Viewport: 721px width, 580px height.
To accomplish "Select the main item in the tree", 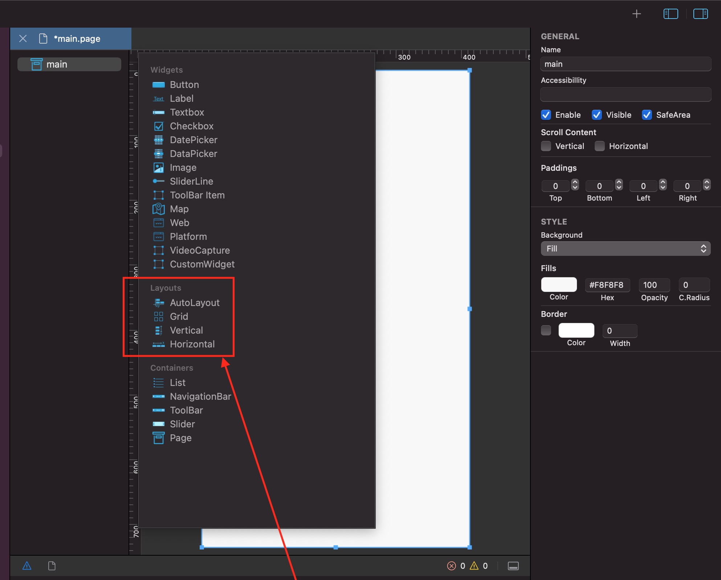I will pyautogui.click(x=69, y=64).
